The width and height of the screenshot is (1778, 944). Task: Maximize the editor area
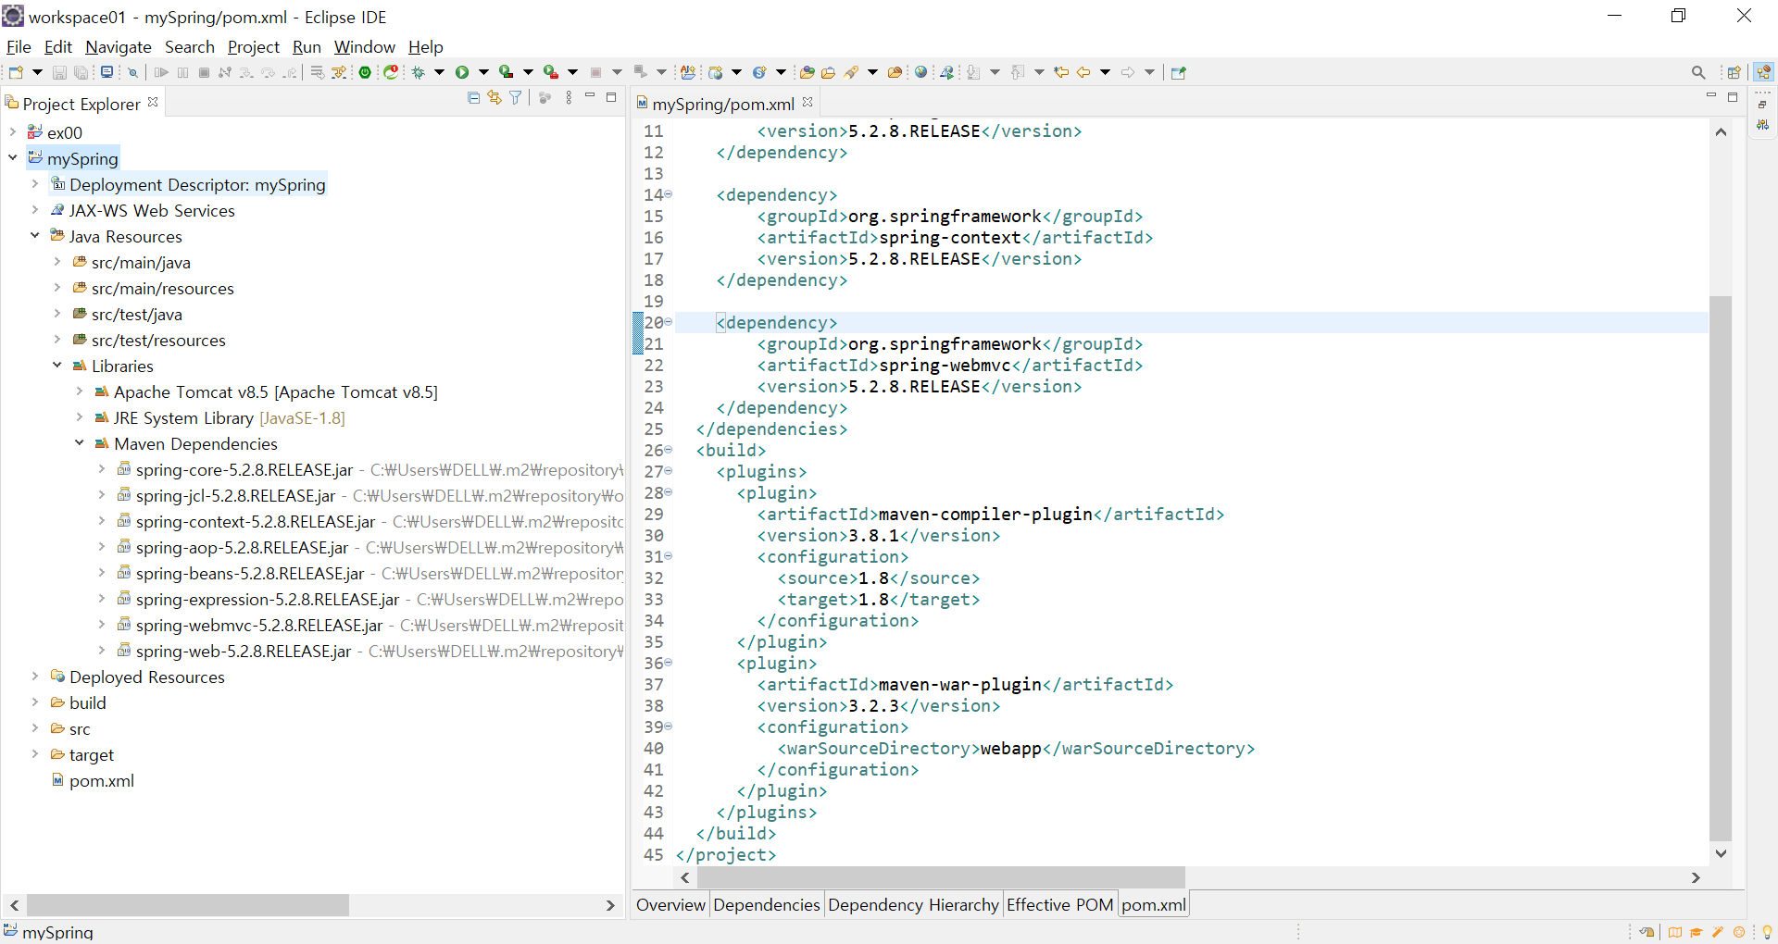point(1733,96)
